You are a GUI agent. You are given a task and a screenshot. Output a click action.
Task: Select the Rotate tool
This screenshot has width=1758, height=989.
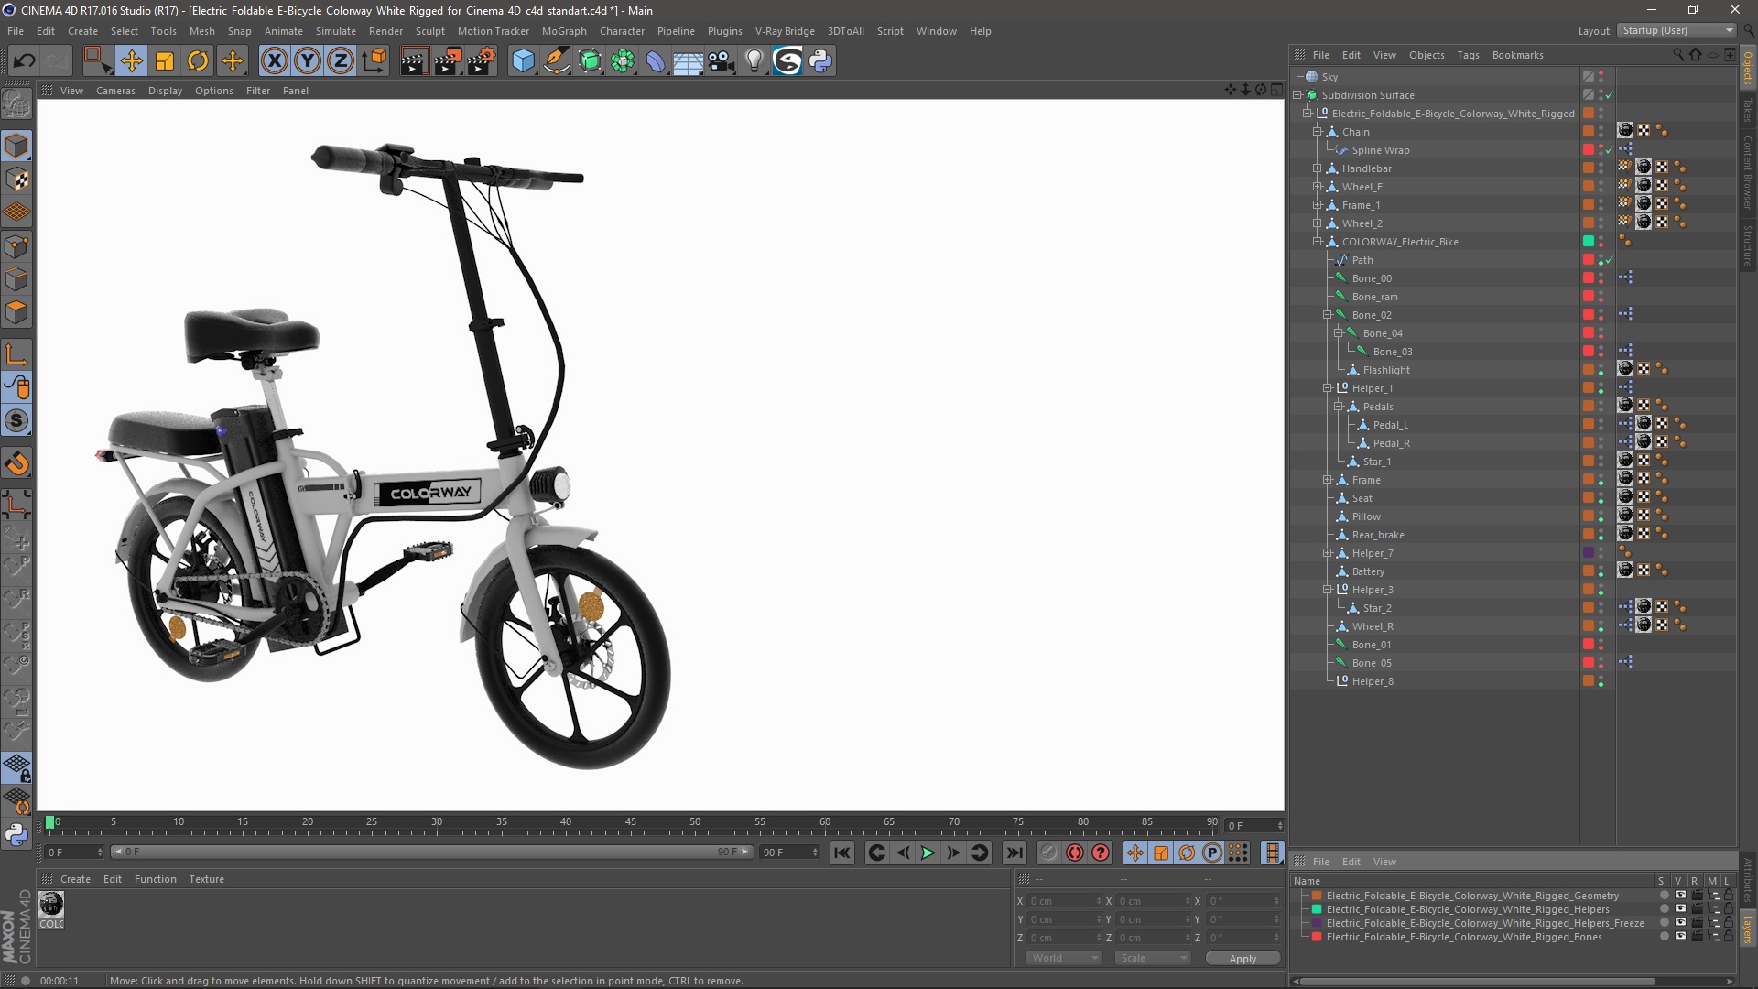pos(198,60)
